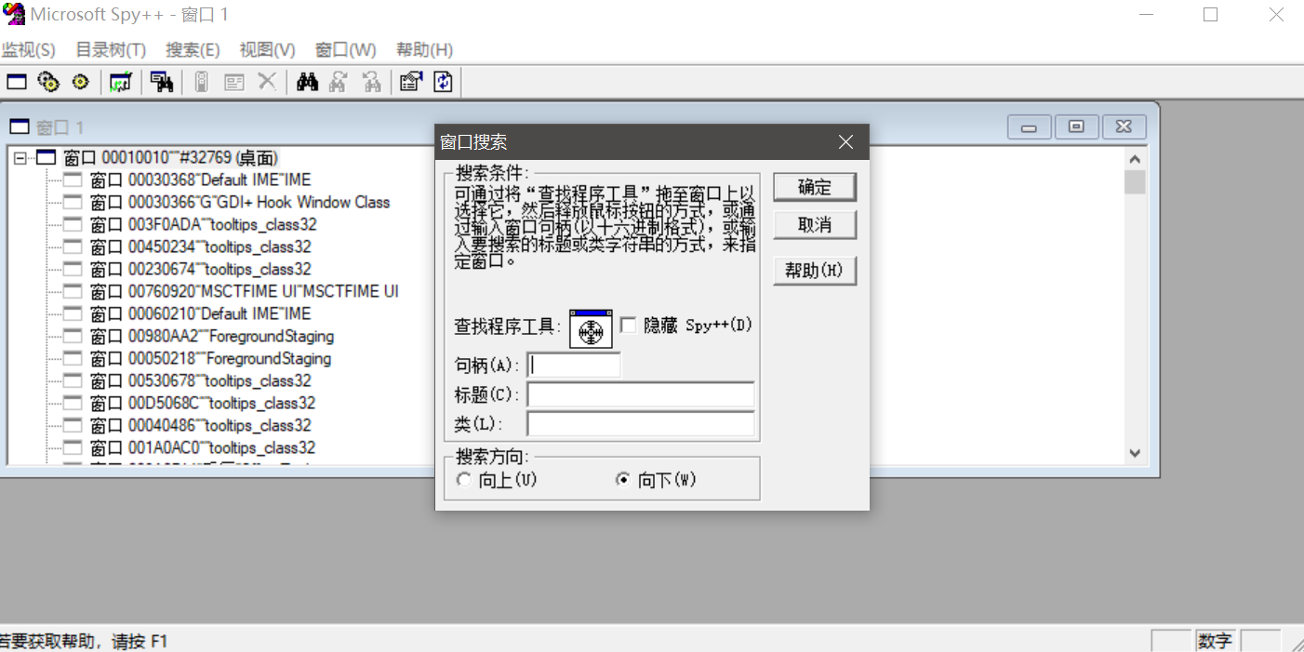Image resolution: width=1304 pixels, height=652 pixels.
Task: Open the 搜索(E) menu
Action: point(193,50)
